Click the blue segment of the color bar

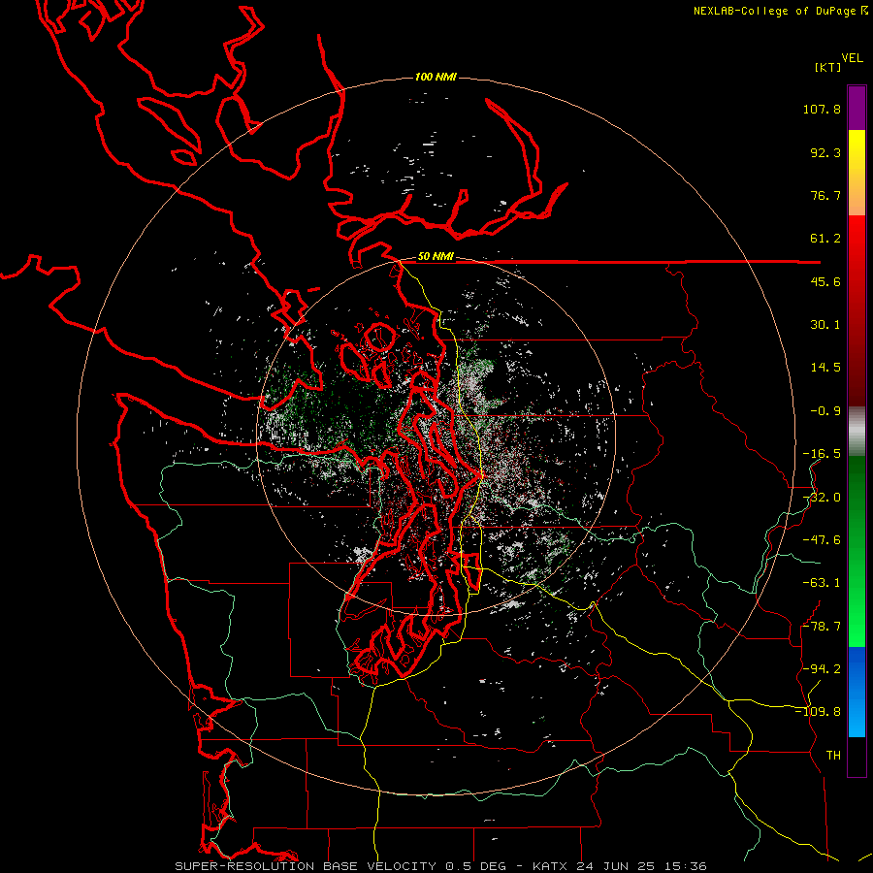857,692
